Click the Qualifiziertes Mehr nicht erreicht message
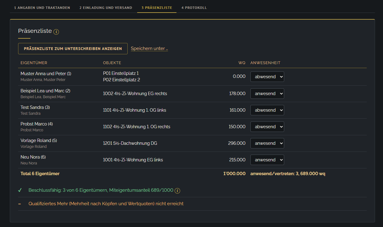This screenshot has width=383, height=227. point(106,204)
